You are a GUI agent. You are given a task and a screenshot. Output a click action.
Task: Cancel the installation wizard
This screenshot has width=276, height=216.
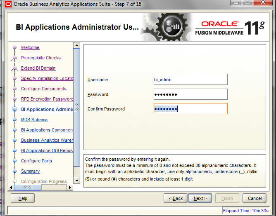pos(255,198)
